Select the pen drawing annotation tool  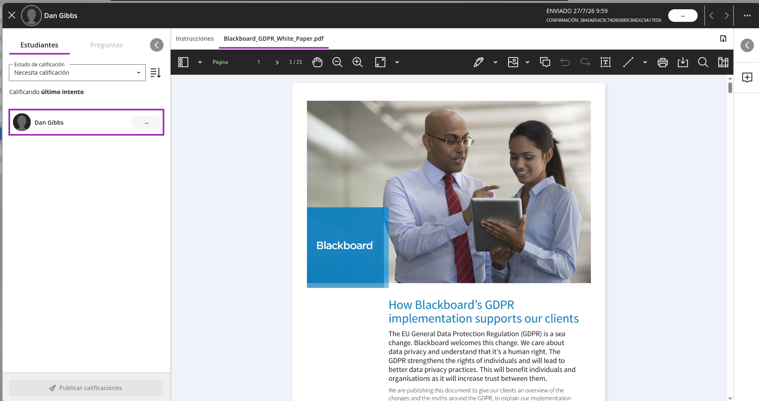(x=478, y=62)
